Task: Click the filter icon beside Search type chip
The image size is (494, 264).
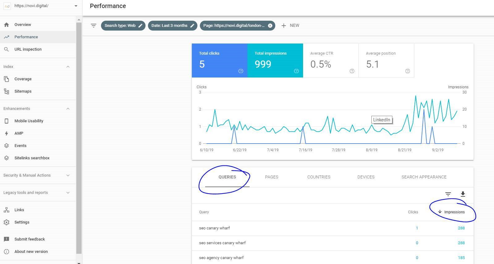Action: coord(94,26)
